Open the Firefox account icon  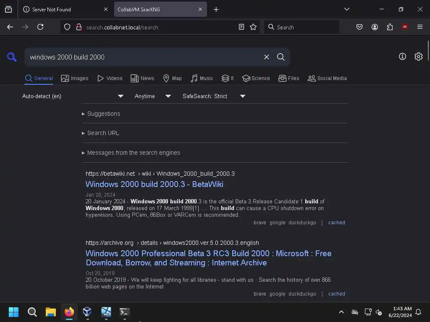click(x=375, y=27)
